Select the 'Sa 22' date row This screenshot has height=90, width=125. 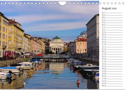pos(112,63)
